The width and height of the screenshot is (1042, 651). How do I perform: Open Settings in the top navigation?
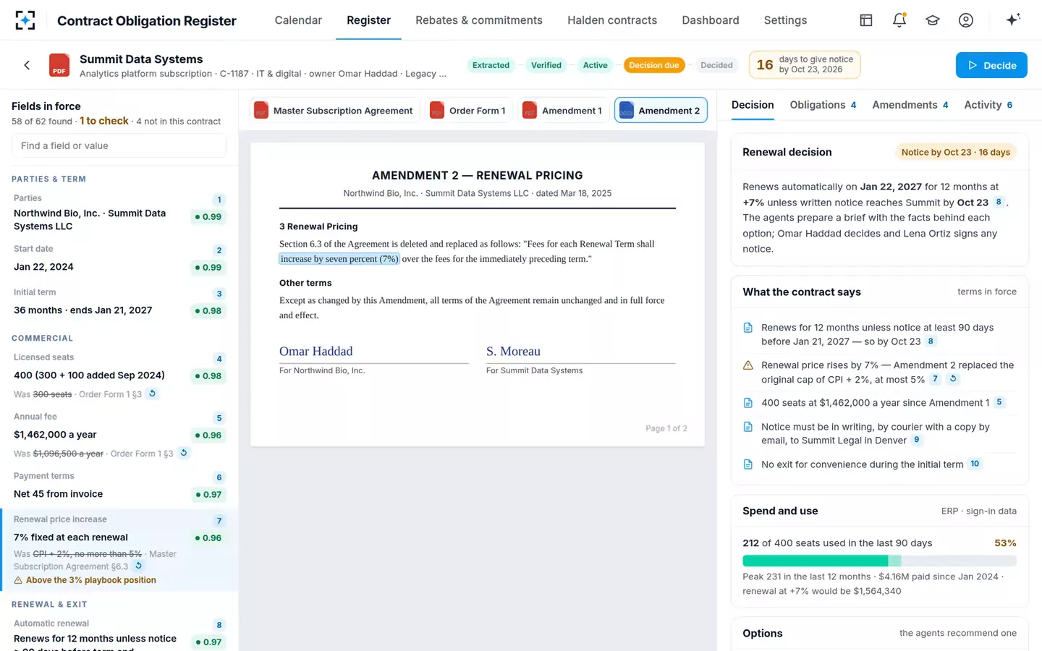click(x=785, y=20)
